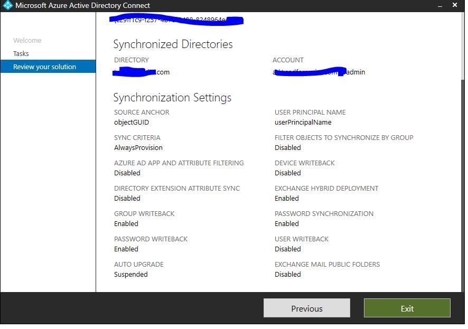
Task: Open the Welcome step in sidebar
Action: tap(27, 40)
